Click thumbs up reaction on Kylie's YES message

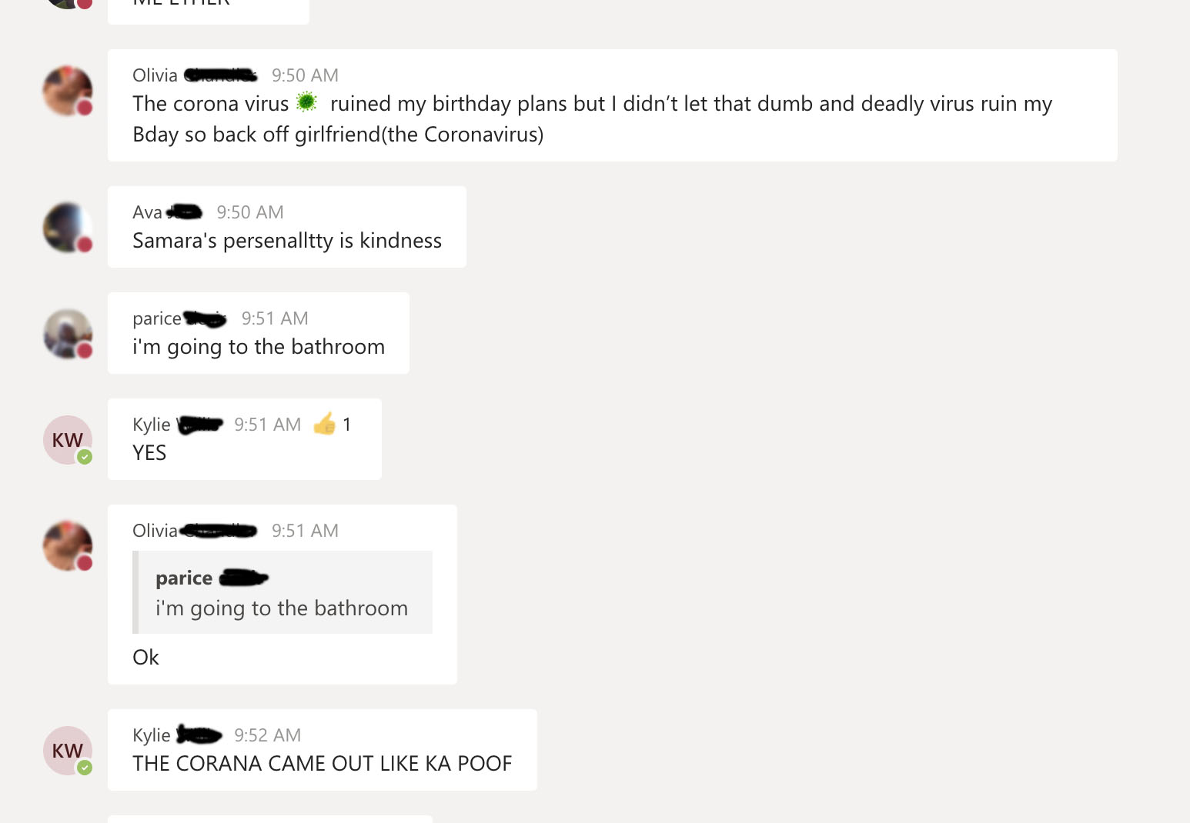tap(325, 424)
